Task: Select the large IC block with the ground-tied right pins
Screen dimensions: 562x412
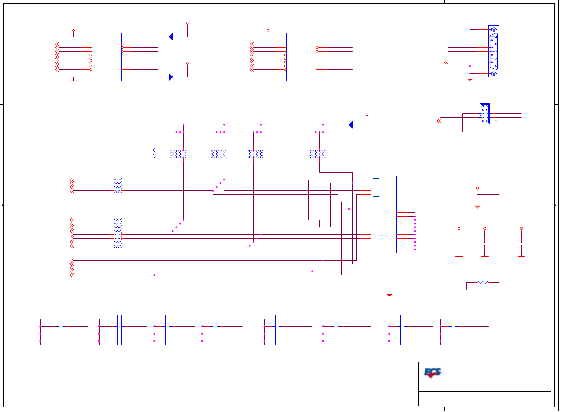Action: coord(384,215)
